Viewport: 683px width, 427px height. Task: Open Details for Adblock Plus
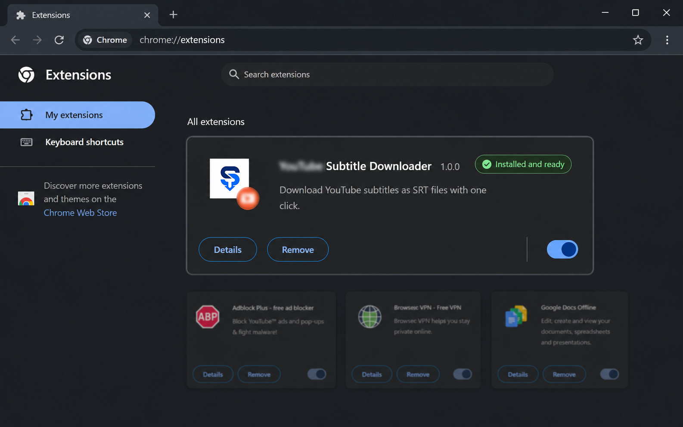213,374
